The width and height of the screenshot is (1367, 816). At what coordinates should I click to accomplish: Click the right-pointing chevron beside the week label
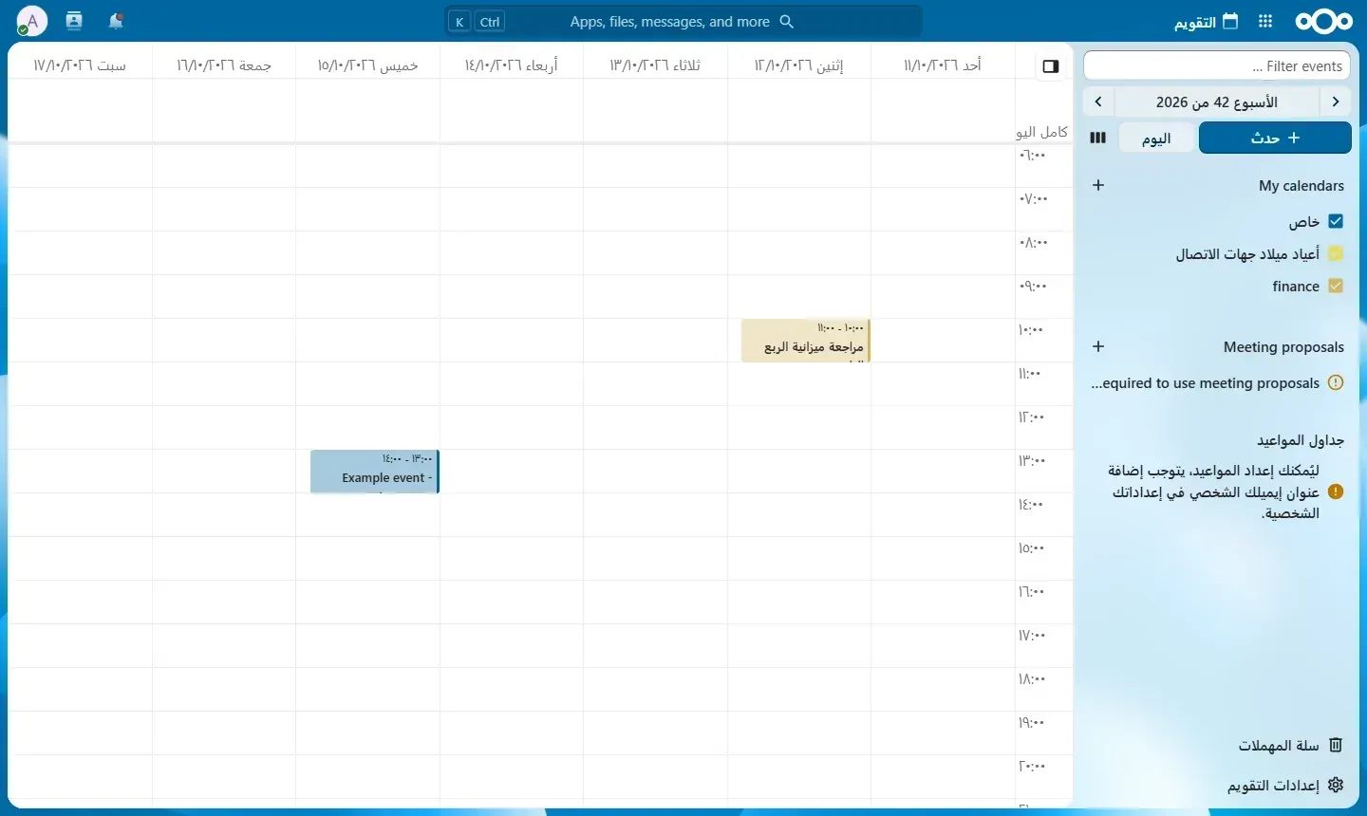1336,102
